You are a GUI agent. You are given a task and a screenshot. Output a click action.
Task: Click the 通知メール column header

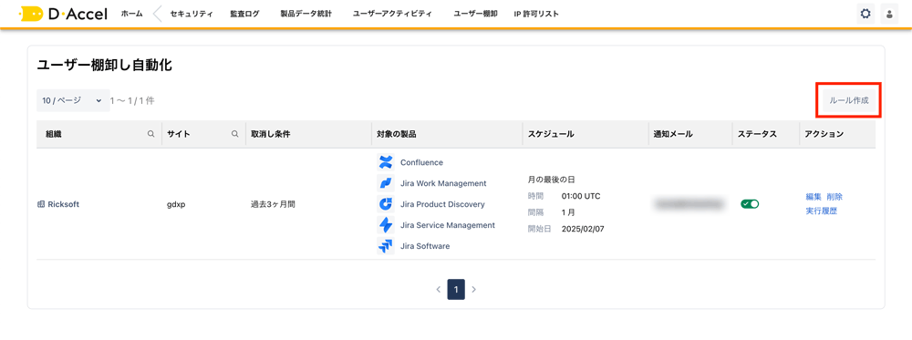point(673,134)
